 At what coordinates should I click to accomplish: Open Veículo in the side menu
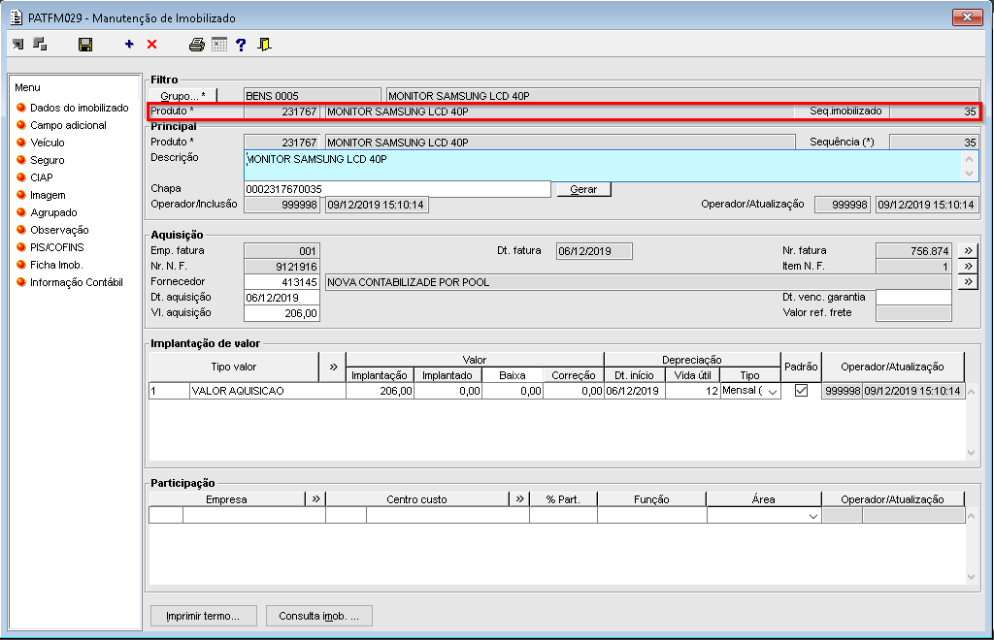[x=47, y=143]
